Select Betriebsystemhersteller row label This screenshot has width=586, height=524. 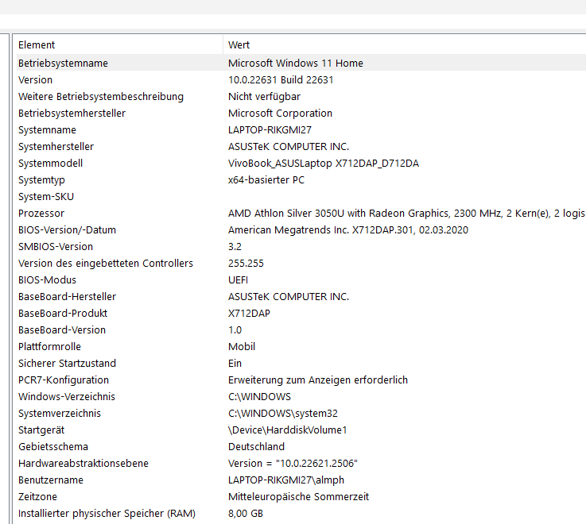(72, 113)
